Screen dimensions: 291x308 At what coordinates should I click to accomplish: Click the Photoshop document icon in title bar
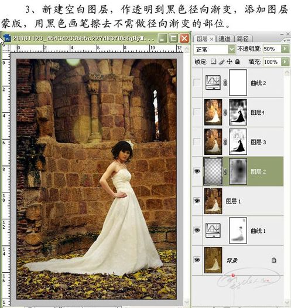[7, 38]
